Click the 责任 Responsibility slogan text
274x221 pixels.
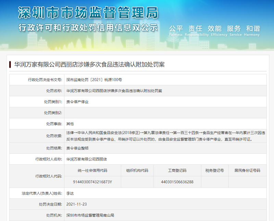(x=197, y=30)
